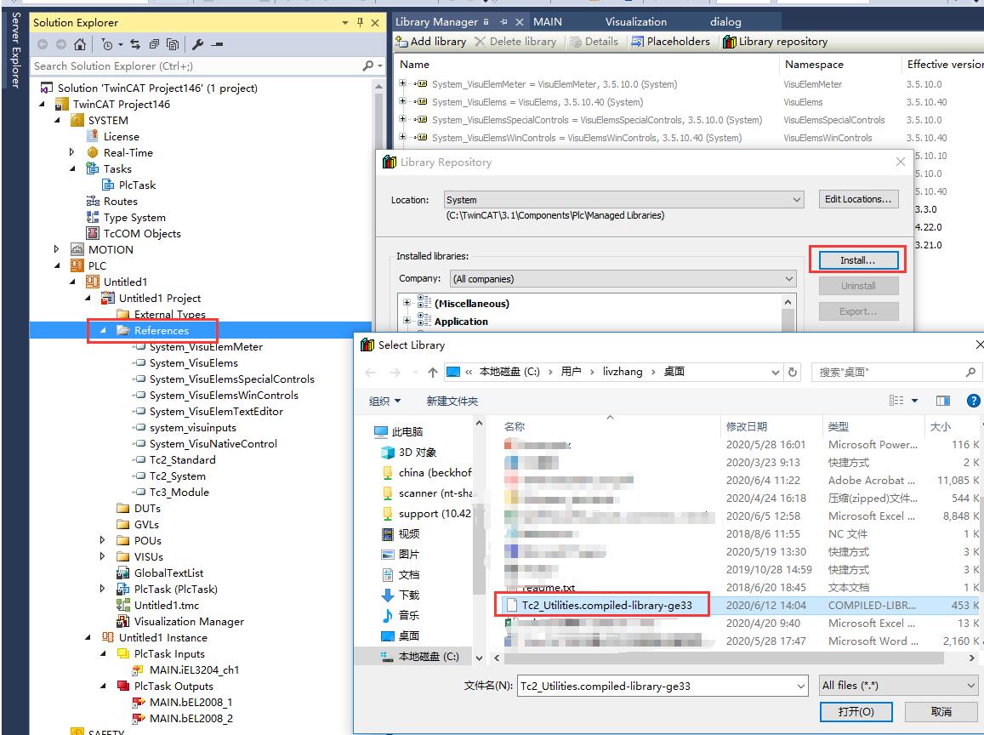The image size is (984, 735).
Task: Click the search magnifier in Solution Explorer
Action: (x=368, y=66)
